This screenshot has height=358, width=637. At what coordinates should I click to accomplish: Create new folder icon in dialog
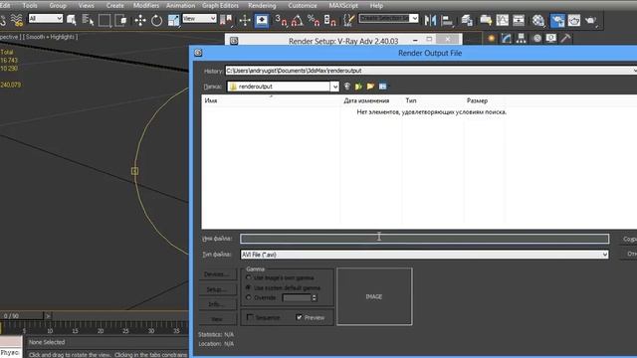pos(370,87)
